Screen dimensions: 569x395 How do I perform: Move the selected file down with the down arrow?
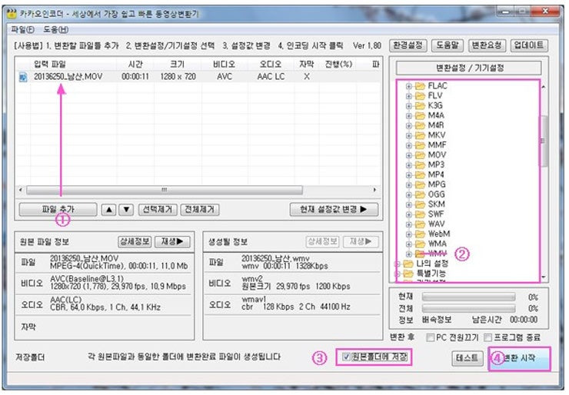(x=126, y=209)
